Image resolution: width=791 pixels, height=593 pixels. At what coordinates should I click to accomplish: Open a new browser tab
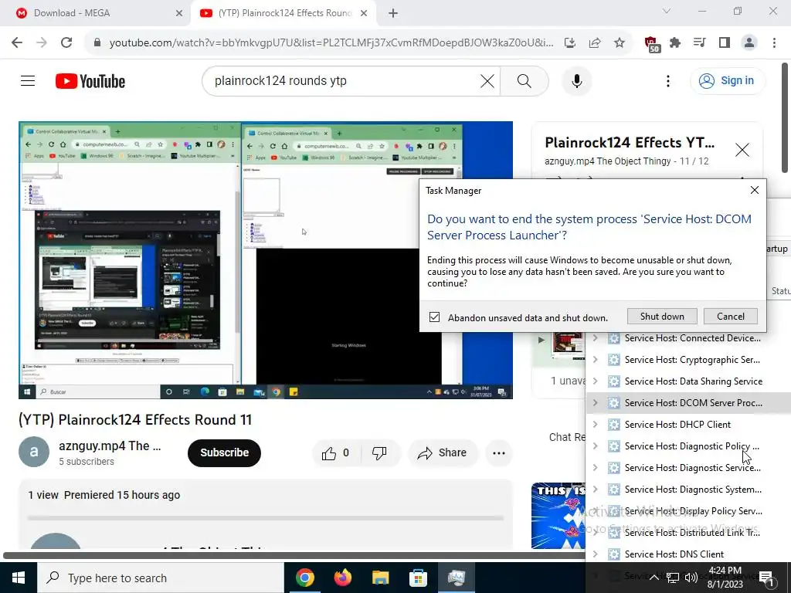pyautogui.click(x=393, y=13)
